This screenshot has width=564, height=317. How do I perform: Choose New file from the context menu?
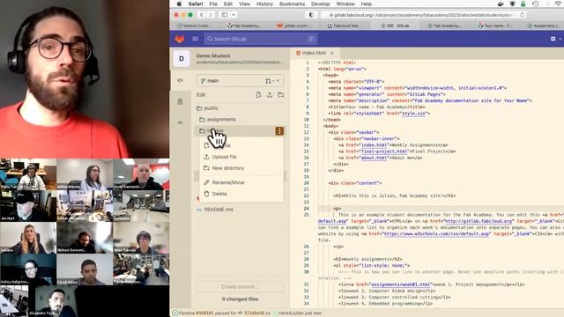click(241, 145)
